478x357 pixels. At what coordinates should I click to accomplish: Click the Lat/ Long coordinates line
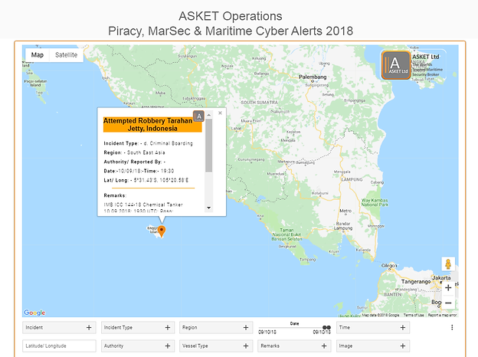click(146, 180)
